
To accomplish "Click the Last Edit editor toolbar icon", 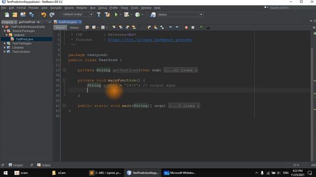I will pos(87,28).
